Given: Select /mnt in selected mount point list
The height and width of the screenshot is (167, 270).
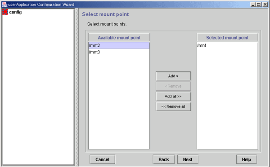Looking at the screenshot, I should 227,45.
